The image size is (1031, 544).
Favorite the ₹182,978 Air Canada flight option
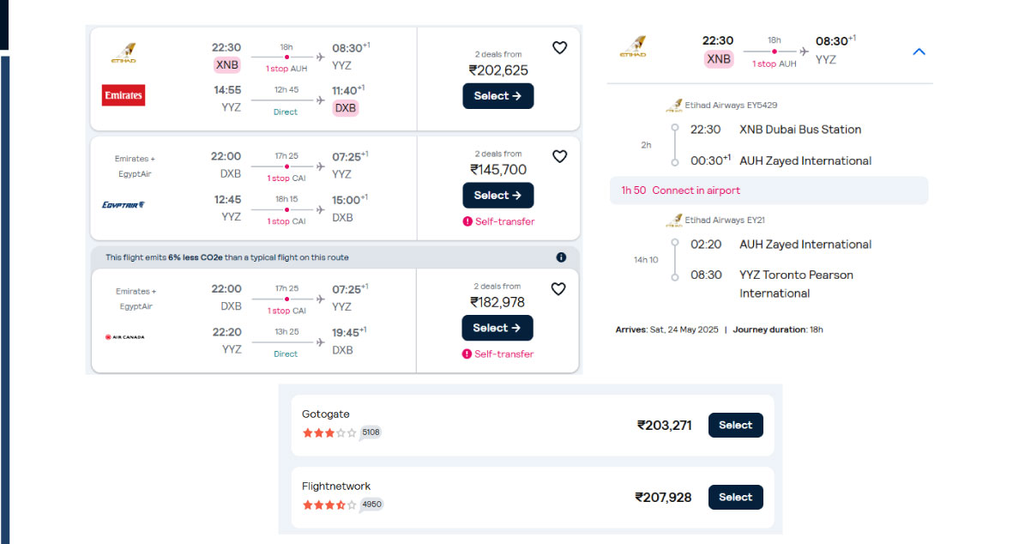click(x=558, y=288)
